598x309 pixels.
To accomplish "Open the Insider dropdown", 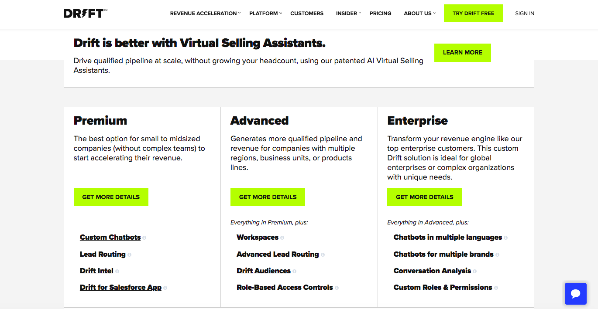I will (348, 14).
